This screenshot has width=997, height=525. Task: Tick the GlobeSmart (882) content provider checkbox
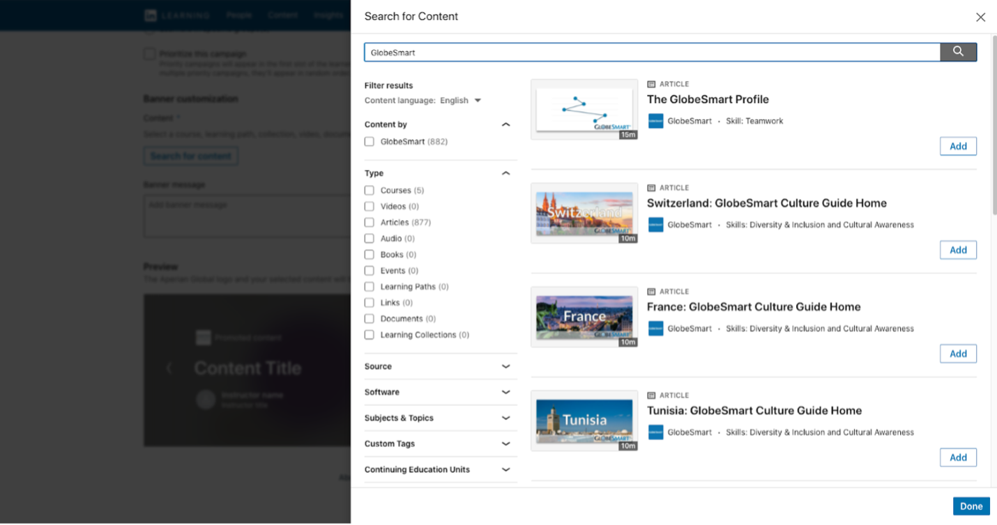pos(370,142)
